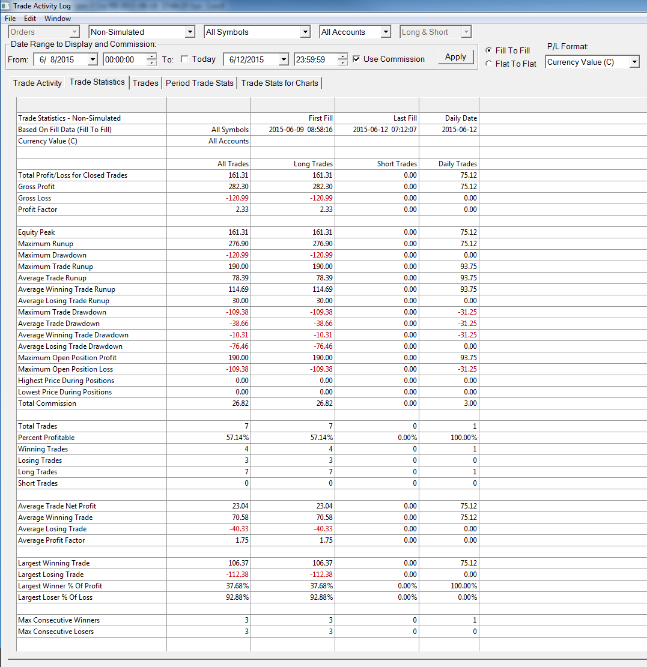Decrease the To time with the spinner down arrow
Viewport: 647px width, 667px height.
(342, 62)
